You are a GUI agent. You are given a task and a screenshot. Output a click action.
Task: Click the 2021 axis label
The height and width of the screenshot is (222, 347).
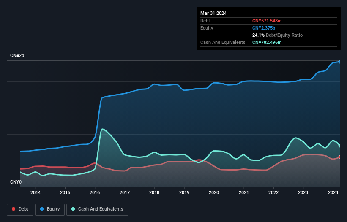243,192
